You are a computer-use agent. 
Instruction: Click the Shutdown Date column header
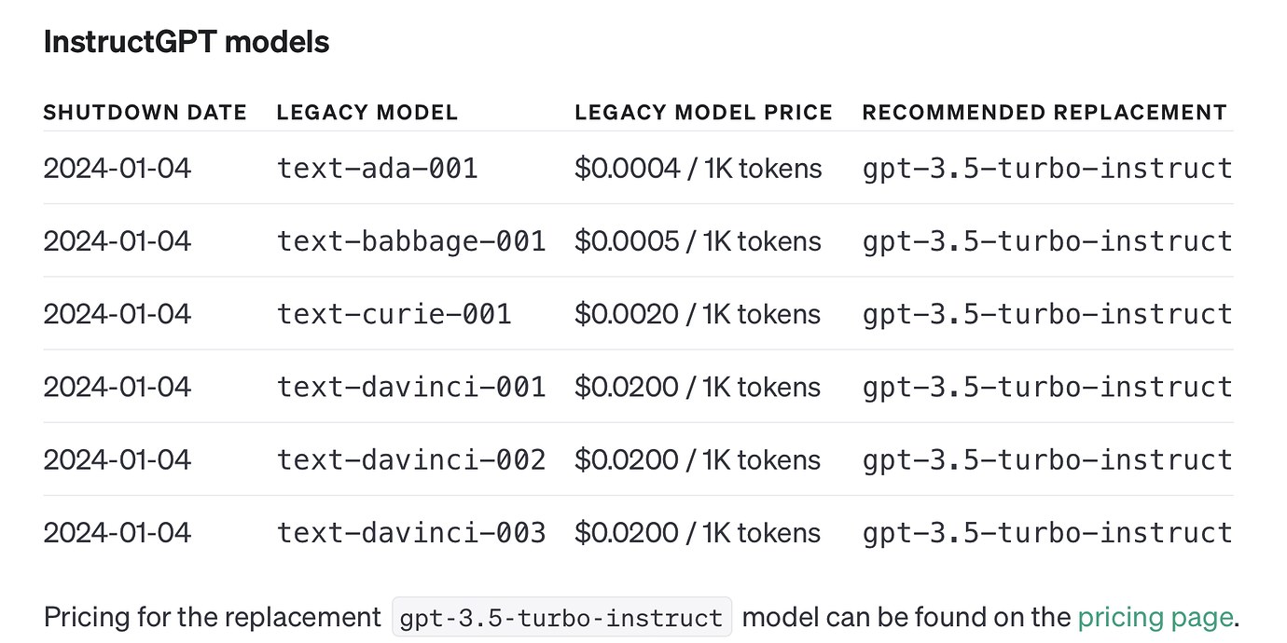[x=145, y=113]
